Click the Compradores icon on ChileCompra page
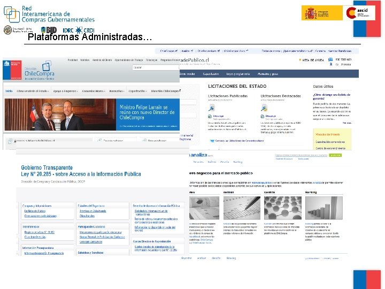Image resolution: width=385 pixels, height=289 pixels. click(99, 141)
